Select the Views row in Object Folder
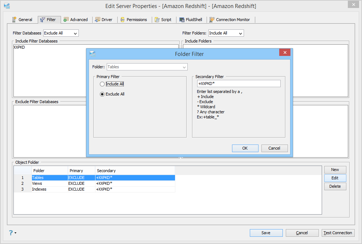362x244 pixels. tap(94, 183)
